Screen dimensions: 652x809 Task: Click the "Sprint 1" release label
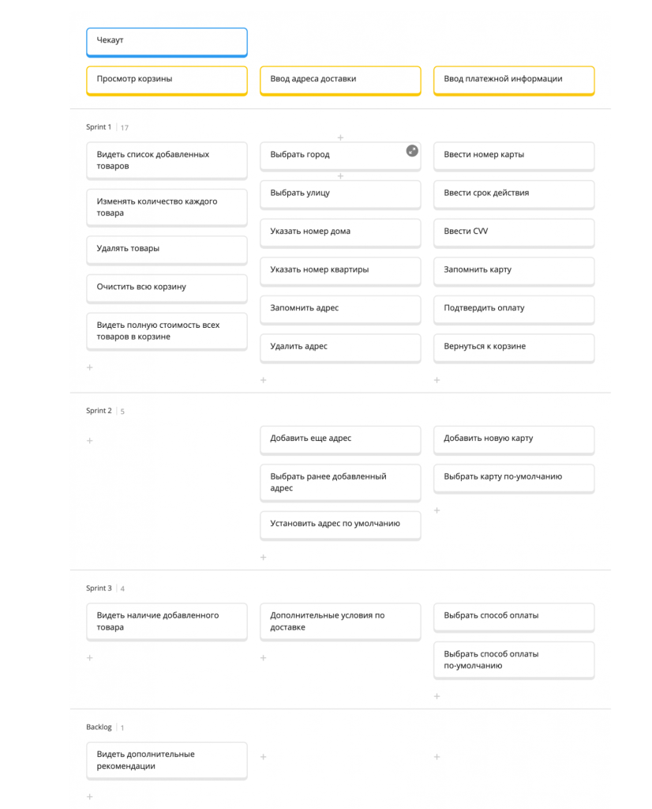click(99, 127)
